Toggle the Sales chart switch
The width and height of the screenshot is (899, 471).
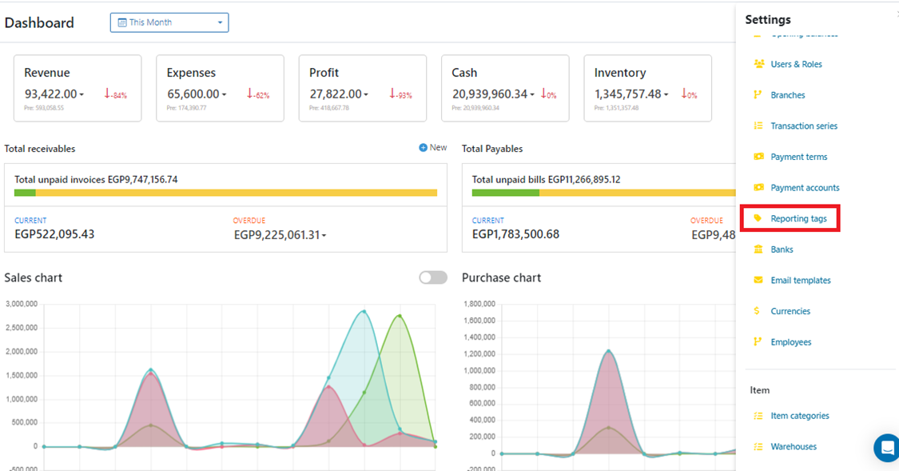[432, 277]
